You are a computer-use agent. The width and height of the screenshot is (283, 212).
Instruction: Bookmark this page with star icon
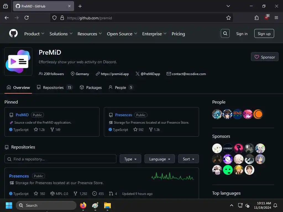pyautogui.click(x=228, y=18)
